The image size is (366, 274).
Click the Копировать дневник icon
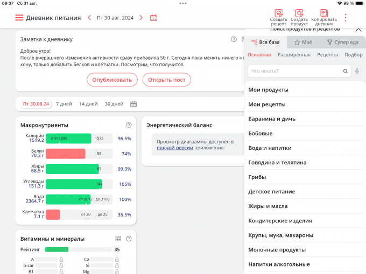tap(323, 13)
